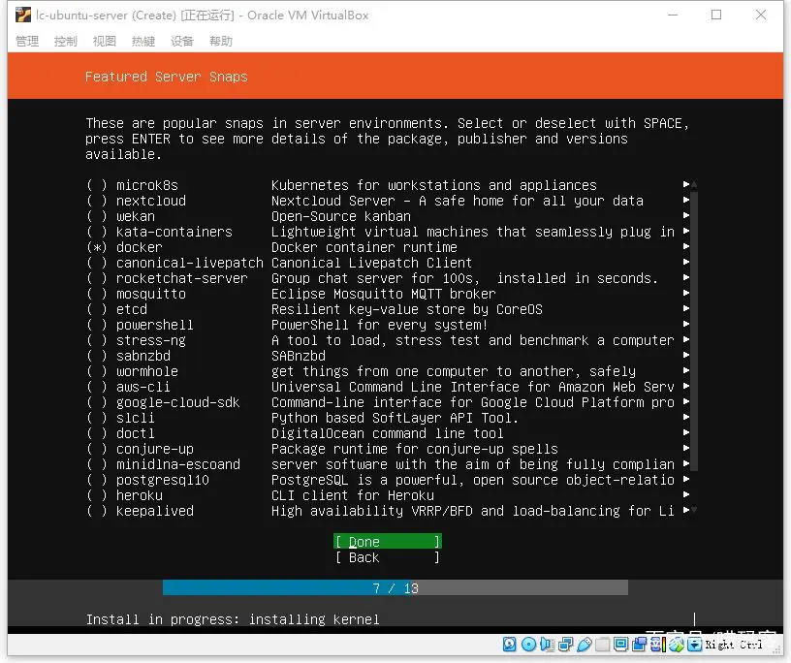Open the 视图 menu
Screen dimensions: 791x663
pos(105,42)
